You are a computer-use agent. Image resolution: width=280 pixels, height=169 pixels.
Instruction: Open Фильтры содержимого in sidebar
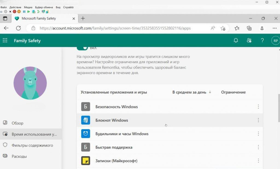[x=32, y=145]
